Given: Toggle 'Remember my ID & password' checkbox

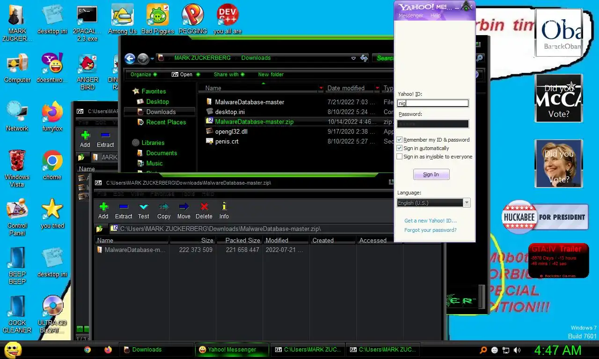Looking at the screenshot, I should 399,140.
